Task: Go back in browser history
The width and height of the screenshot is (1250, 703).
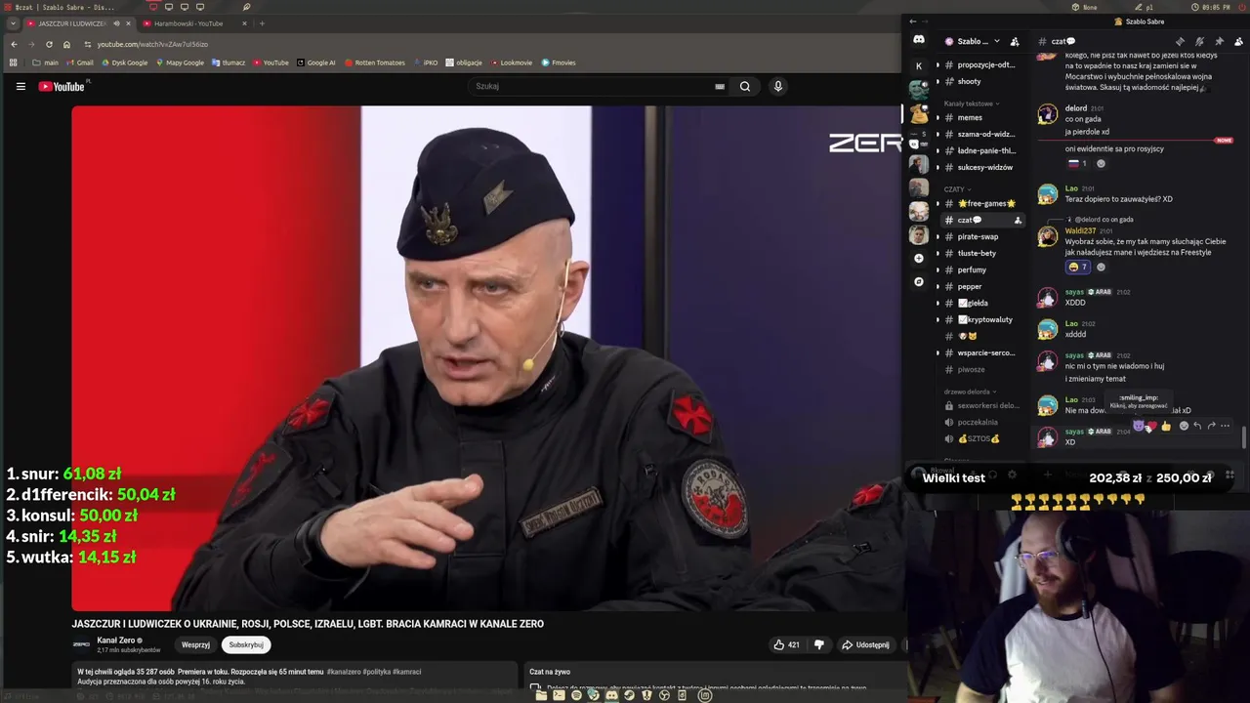Action: point(14,44)
